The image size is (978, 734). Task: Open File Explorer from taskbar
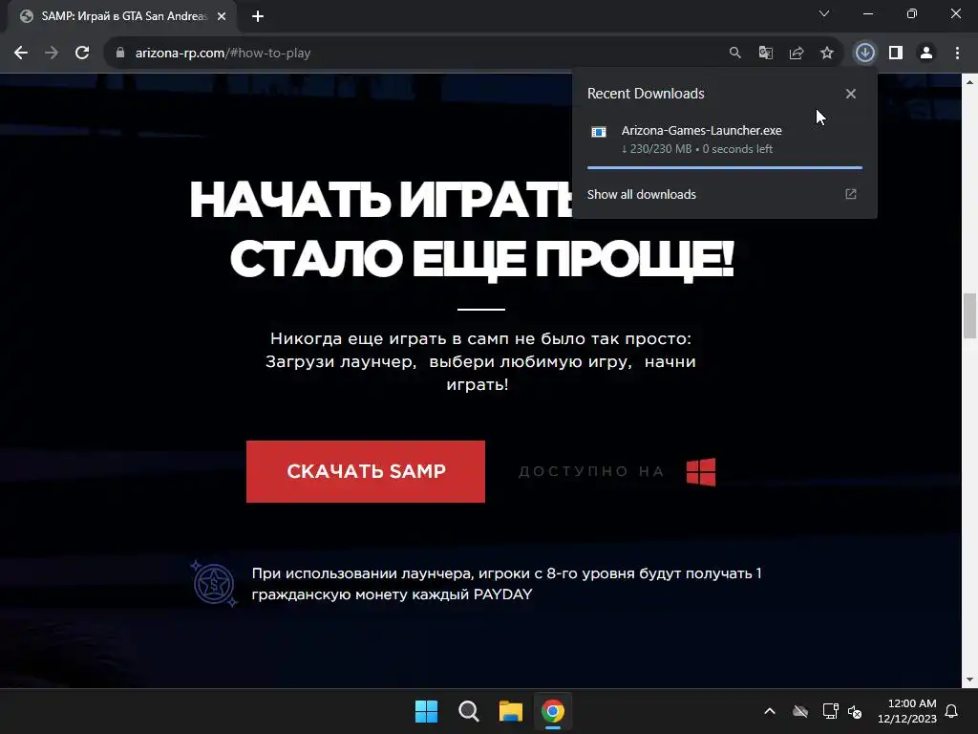[510, 711]
